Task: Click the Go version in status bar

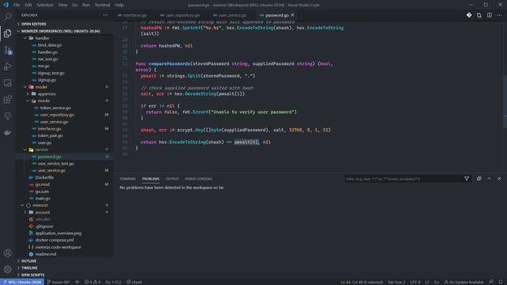Action: (x=113, y=282)
